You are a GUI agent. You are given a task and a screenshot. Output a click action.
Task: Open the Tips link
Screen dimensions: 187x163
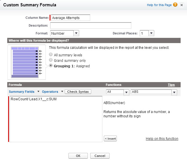(x=171, y=85)
